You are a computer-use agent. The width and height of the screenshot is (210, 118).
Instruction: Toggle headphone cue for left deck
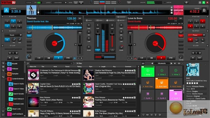point(98,50)
